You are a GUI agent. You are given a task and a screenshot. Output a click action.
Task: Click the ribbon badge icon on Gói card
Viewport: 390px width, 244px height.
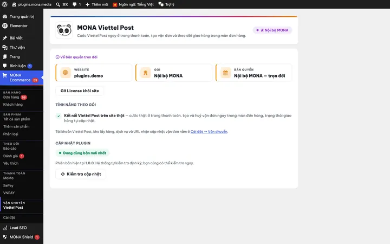146,73
